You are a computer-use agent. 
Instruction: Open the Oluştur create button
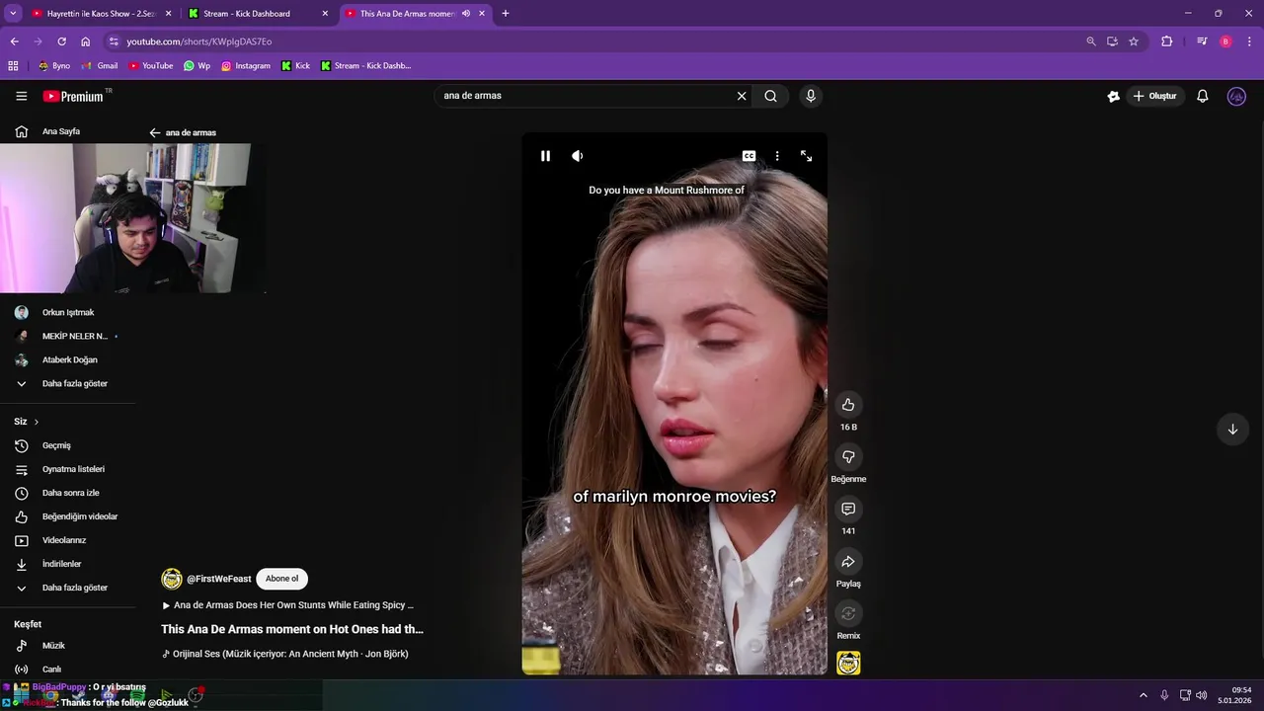(1154, 96)
